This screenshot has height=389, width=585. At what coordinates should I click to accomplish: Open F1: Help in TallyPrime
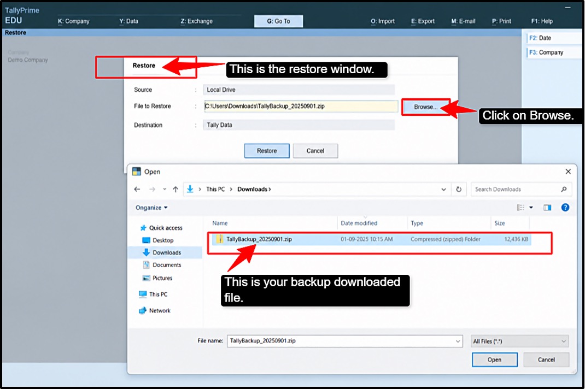pyautogui.click(x=542, y=21)
